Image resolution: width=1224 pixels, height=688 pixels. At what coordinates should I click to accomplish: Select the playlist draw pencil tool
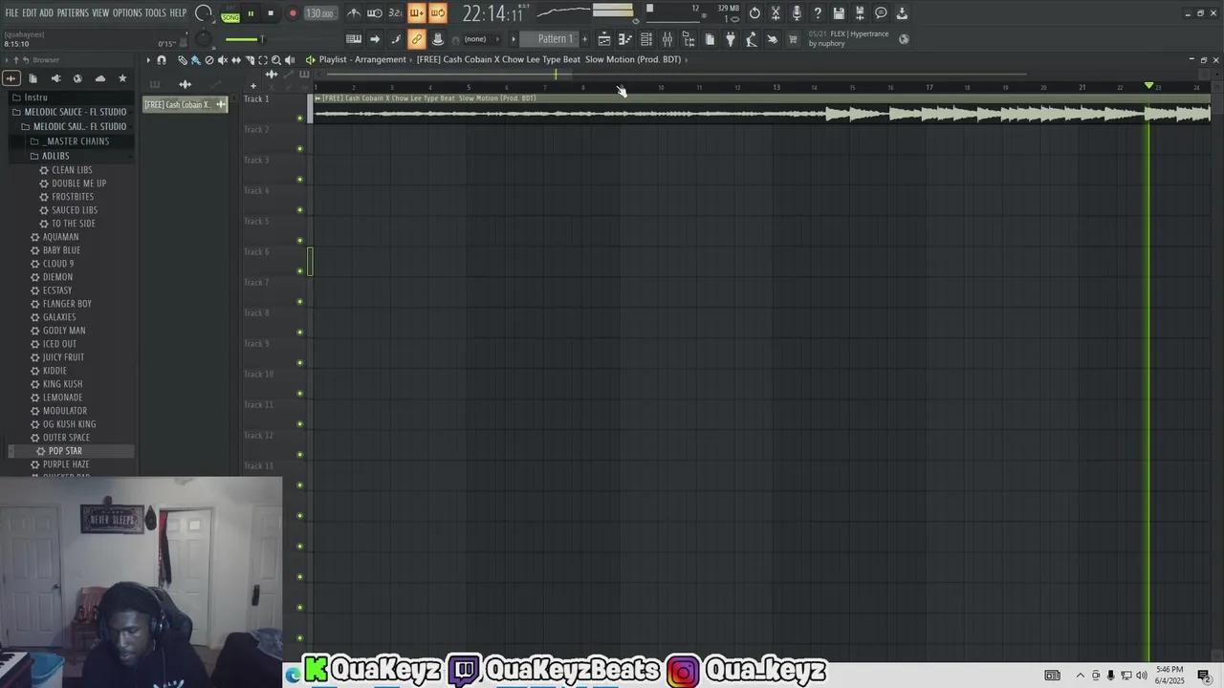pos(182,60)
